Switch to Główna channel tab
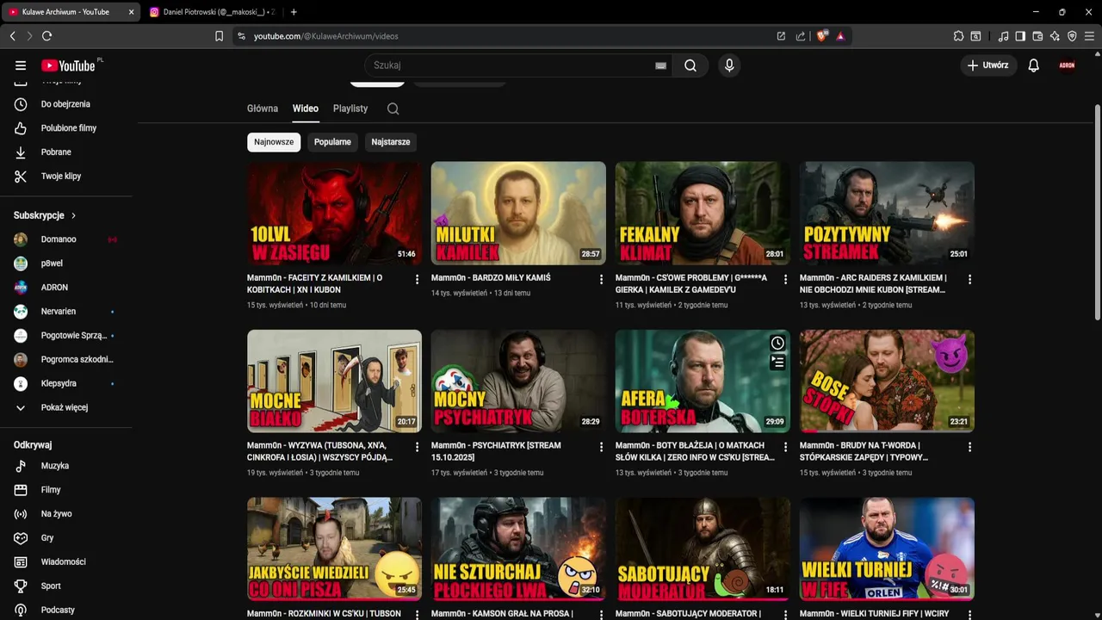 tap(263, 108)
